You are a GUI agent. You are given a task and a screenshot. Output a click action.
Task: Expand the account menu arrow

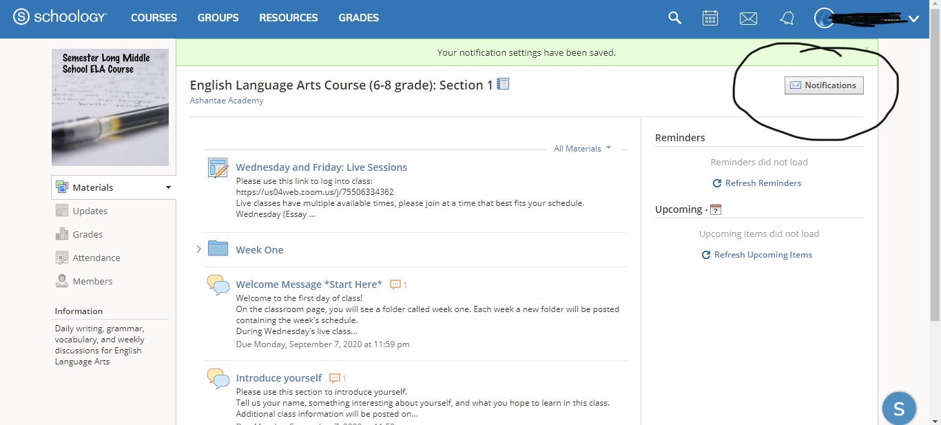914,19
